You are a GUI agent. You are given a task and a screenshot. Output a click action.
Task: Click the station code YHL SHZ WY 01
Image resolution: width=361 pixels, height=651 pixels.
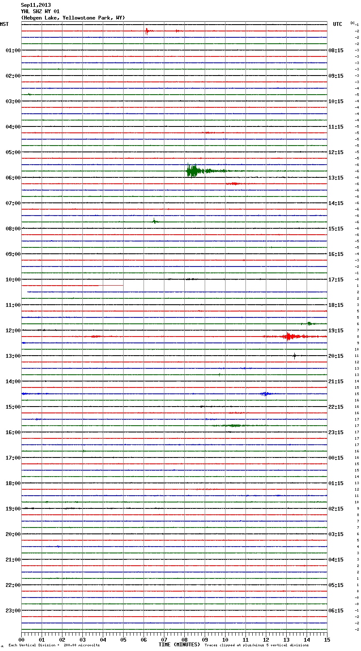click(x=40, y=11)
